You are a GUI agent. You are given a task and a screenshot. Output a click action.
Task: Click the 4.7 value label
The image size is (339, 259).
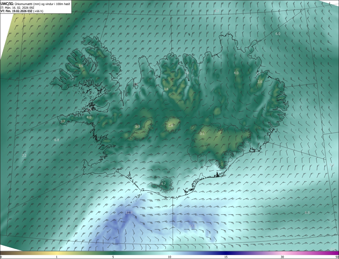(x=163, y=184)
